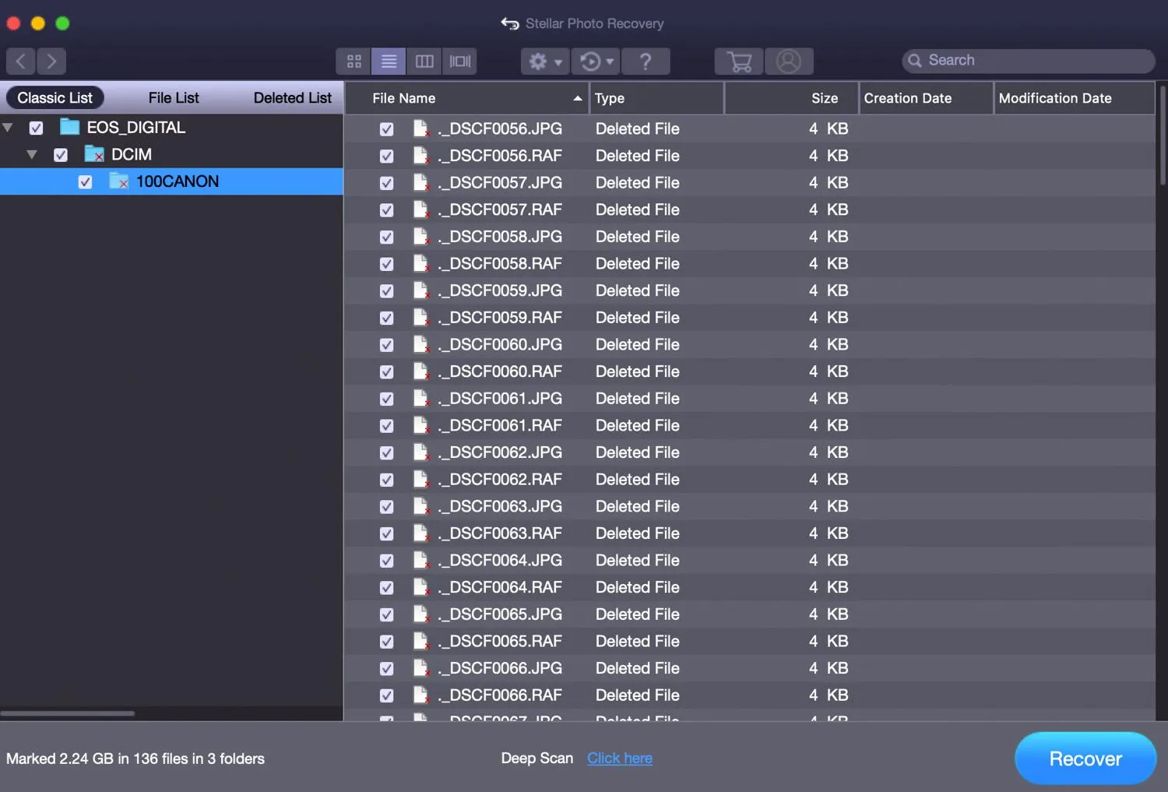Collapse the EOS_DIGITAL tree node
The image size is (1168, 792).
8,128
